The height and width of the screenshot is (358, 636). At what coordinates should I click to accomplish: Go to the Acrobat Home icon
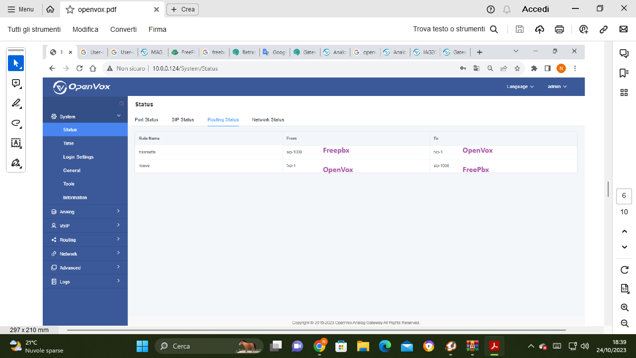pos(50,9)
